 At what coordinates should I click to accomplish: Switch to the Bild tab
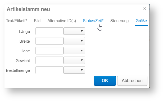(x=37, y=21)
